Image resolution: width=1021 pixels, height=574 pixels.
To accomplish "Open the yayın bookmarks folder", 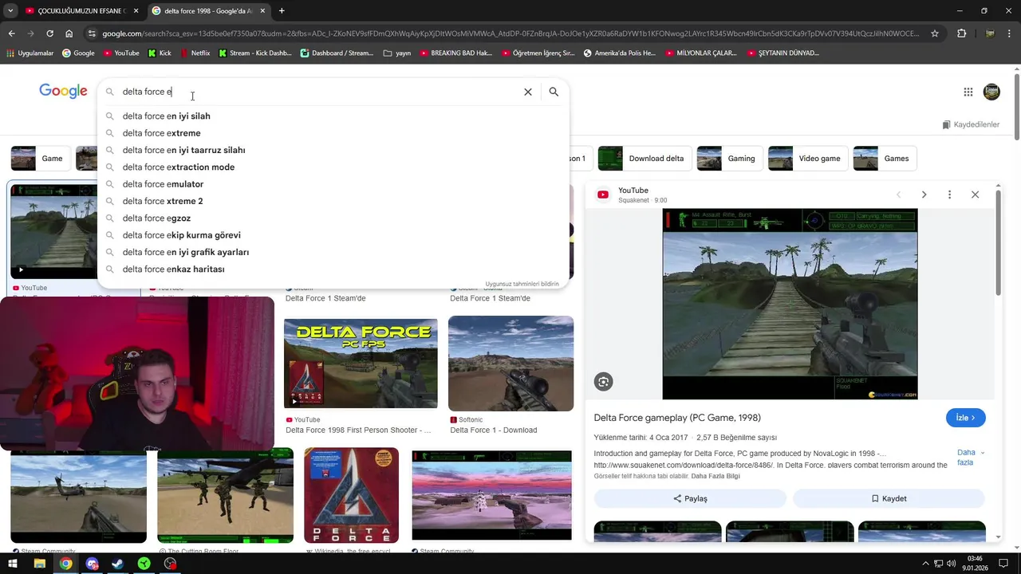I will [397, 53].
